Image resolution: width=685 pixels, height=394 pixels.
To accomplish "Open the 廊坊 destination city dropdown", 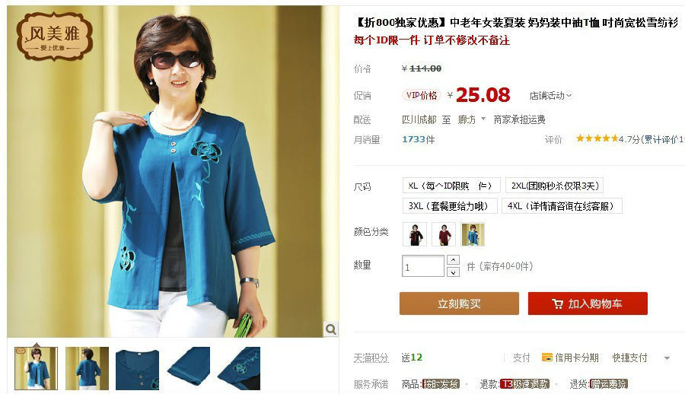I will click(471, 119).
